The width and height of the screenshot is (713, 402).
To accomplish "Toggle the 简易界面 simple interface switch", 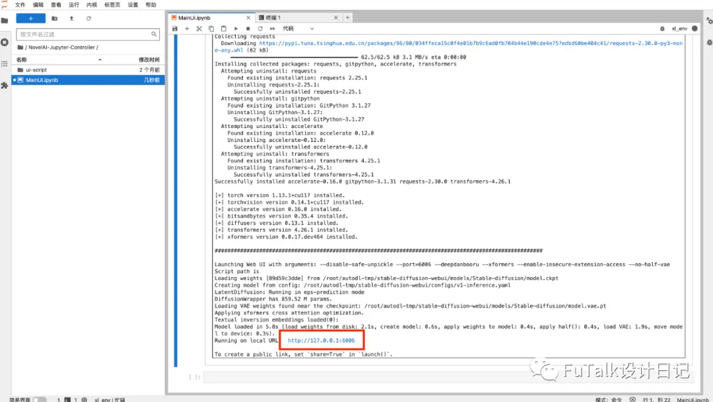I will coord(39,400).
